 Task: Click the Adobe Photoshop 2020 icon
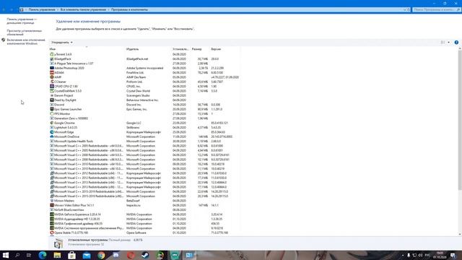click(x=52, y=68)
